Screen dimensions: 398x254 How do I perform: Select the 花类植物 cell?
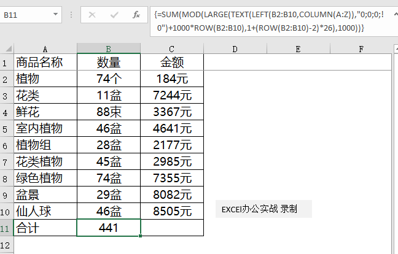click(x=45, y=162)
